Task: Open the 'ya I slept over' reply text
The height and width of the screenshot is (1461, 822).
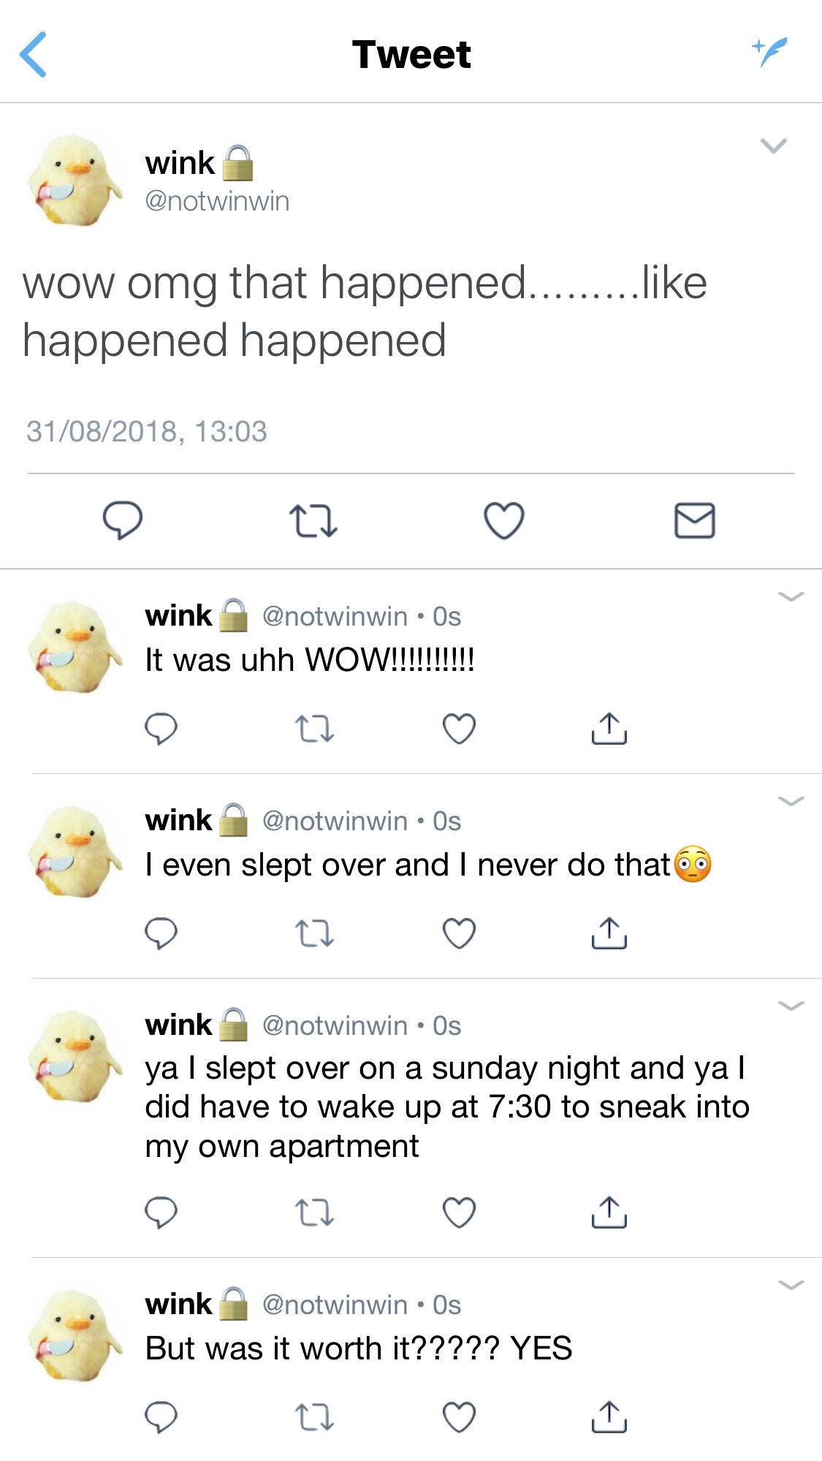Action: [447, 1107]
